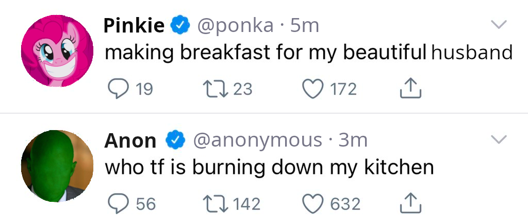The image size is (528, 223).
Task: Open Pinkie's tweet text about breakfast
Action: 308,53
